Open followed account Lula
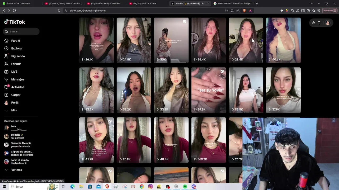 [x=19, y=128]
